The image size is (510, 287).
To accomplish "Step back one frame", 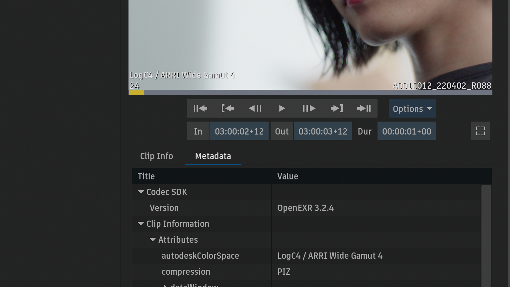I will coord(255,108).
